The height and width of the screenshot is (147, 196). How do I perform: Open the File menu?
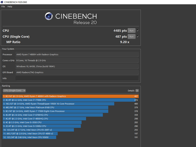[3, 6]
